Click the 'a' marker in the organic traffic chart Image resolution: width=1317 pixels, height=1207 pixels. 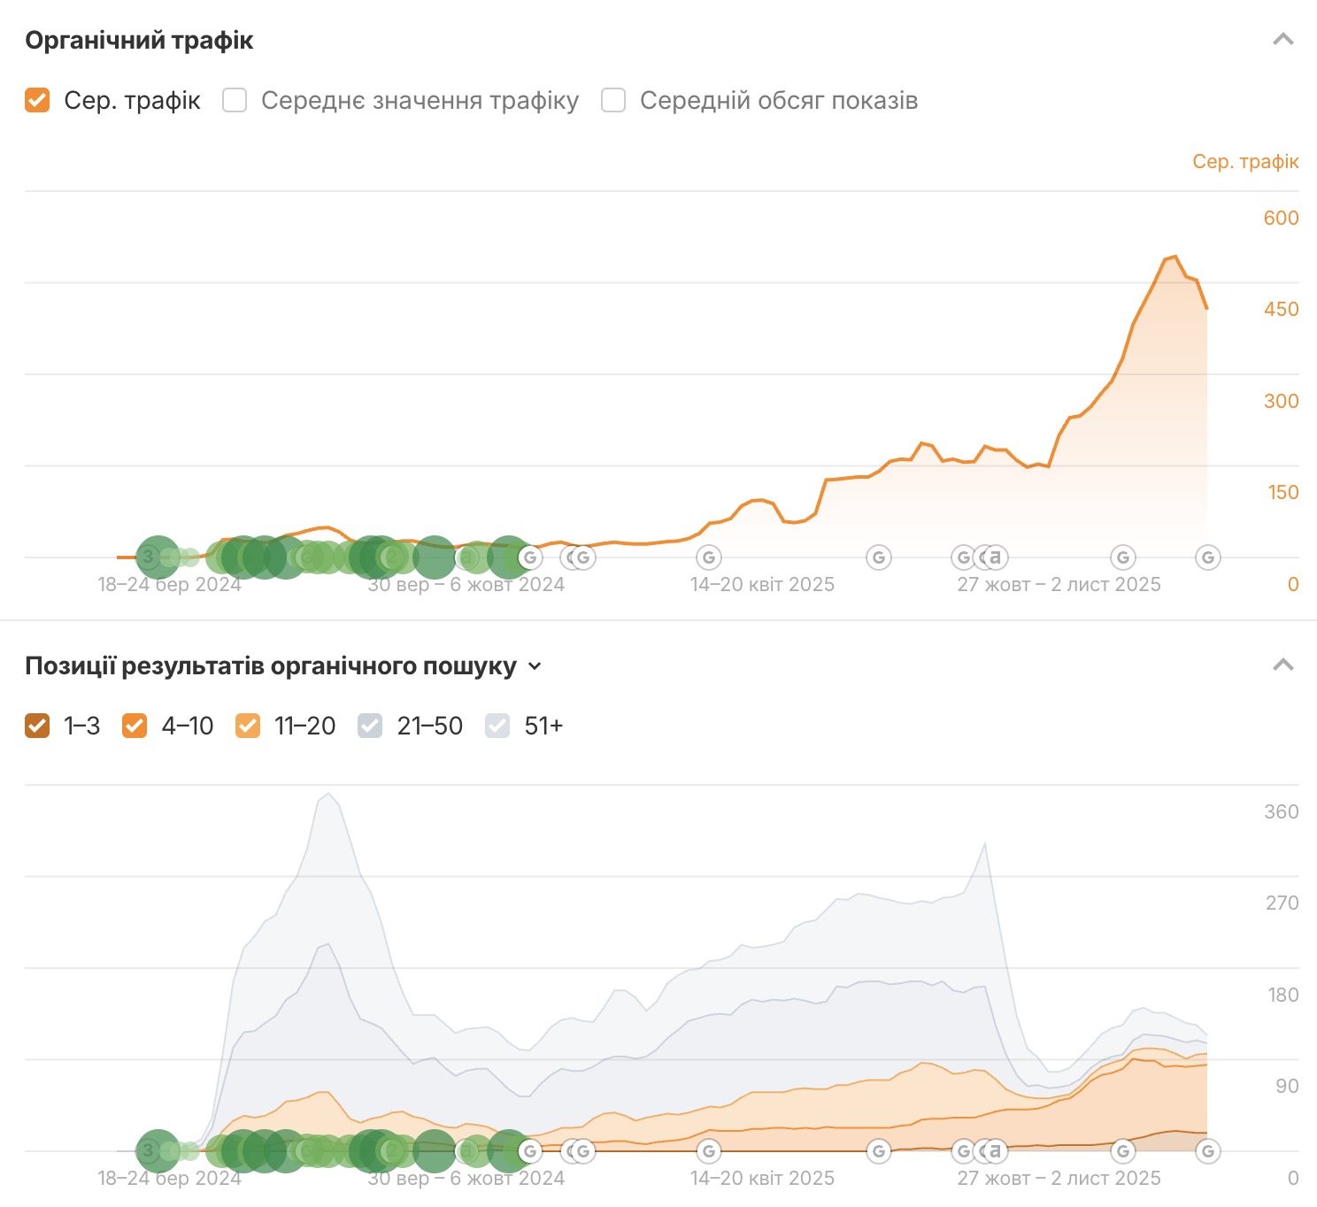[996, 557]
